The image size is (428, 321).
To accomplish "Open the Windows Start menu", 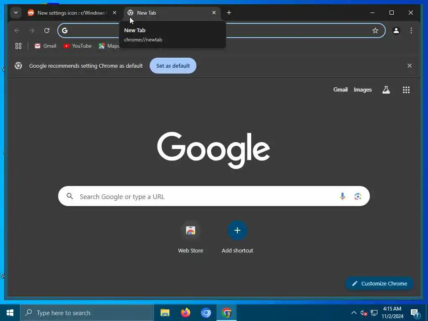I will click(10, 313).
